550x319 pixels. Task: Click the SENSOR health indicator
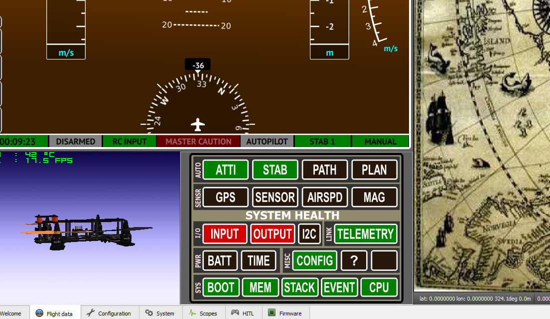pyautogui.click(x=275, y=197)
